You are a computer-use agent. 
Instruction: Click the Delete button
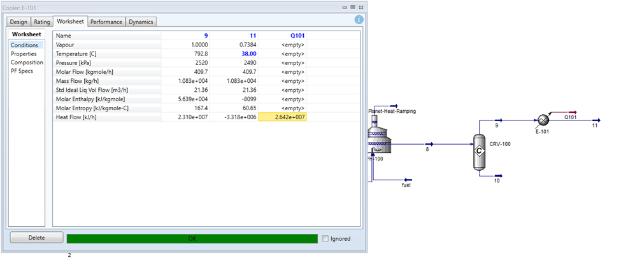pyautogui.click(x=36, y=238)
